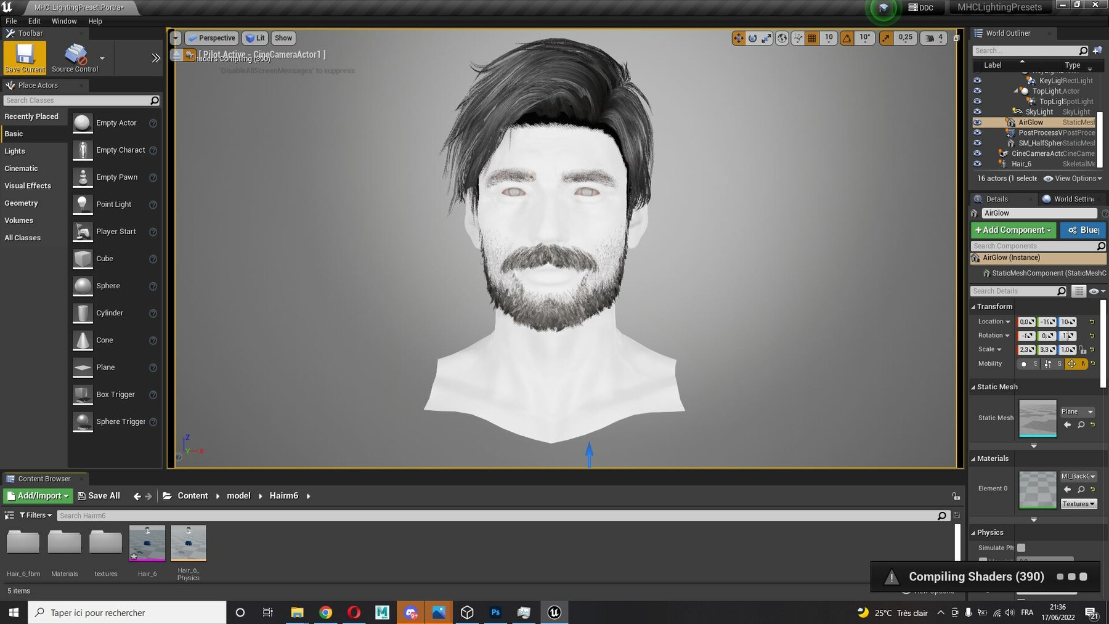Viewport: 1109px width, 624px height.
Task: Use selected asset arrow for Element 0
Action: (1068, 490)
